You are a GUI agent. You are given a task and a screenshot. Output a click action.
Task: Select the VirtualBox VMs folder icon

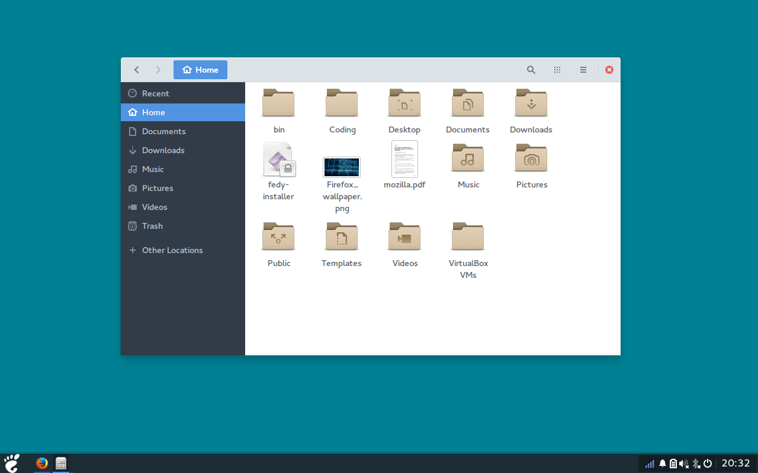coord(468,237)
